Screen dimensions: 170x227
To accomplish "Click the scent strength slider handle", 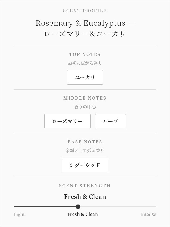I will [x=78, y=207].
